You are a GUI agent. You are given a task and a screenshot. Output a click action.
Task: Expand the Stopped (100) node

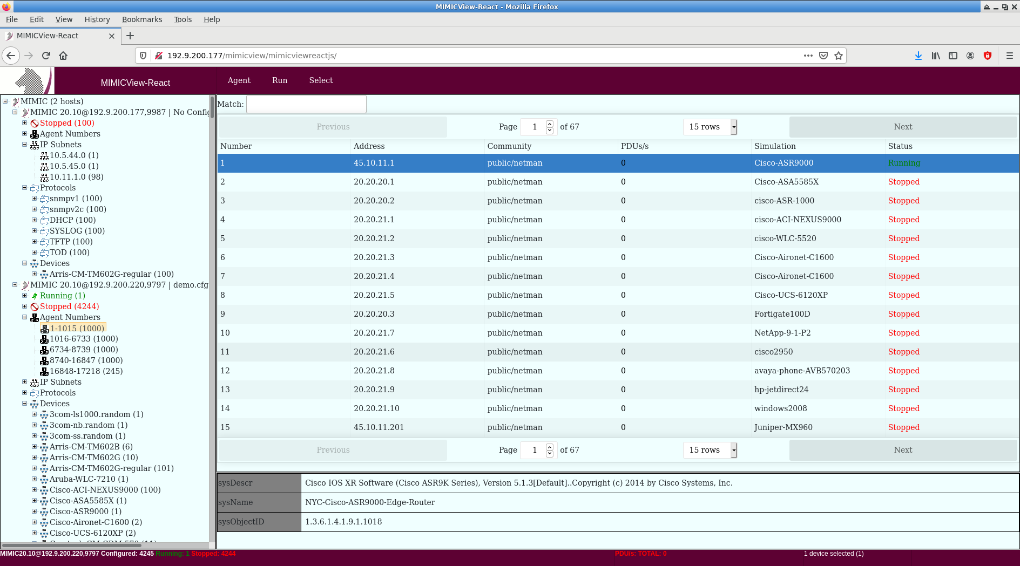(x=24, y=123)
